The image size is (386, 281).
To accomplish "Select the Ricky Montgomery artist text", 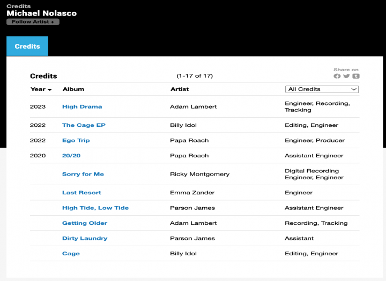I will tap(199, 174).
